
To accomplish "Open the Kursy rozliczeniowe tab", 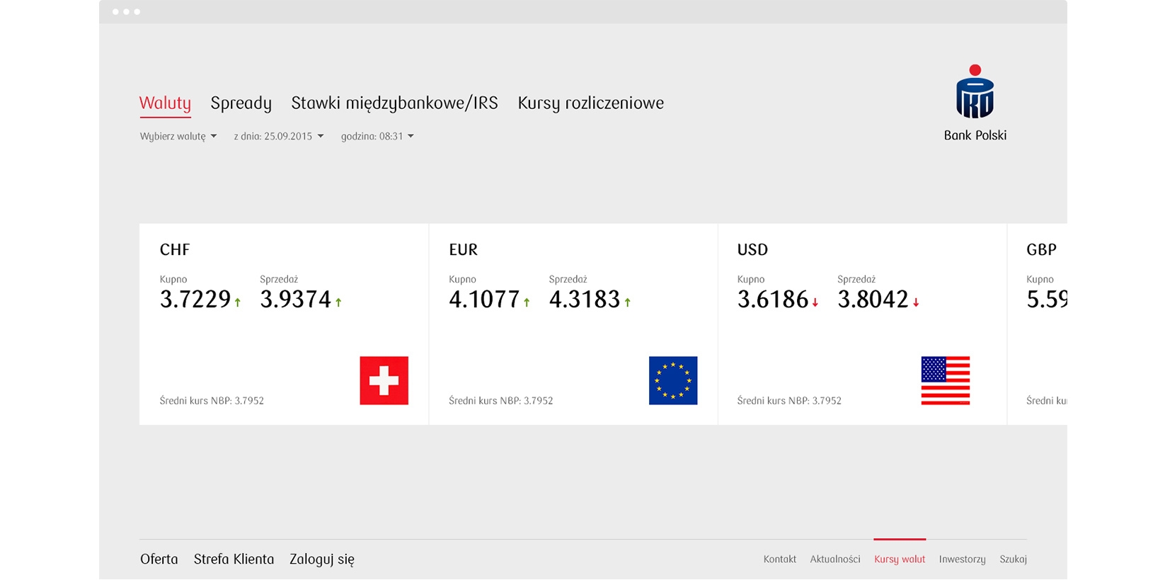I will click(591, 103).
